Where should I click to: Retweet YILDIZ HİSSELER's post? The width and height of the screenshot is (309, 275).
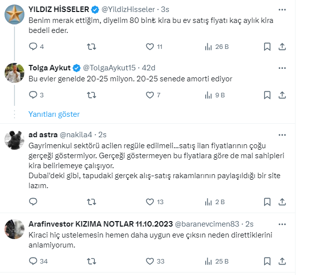[x=92, y=46]
